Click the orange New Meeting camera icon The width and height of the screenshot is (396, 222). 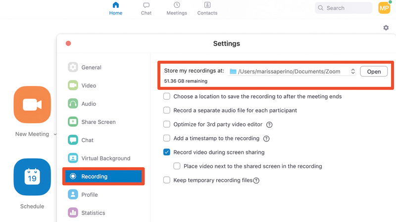[x=32, y=105]
